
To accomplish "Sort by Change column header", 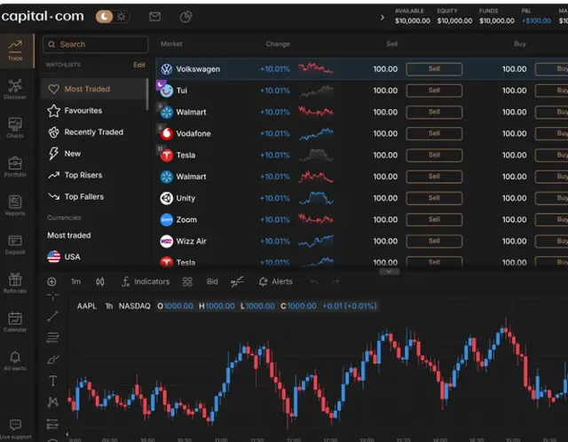I will tap(278, 43).
